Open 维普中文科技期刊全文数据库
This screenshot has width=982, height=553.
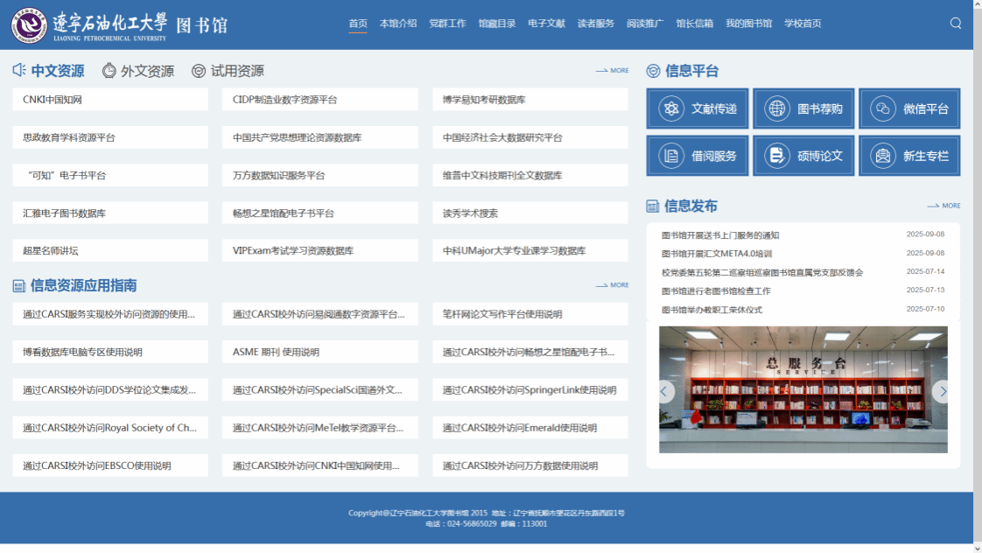point(530,175)
